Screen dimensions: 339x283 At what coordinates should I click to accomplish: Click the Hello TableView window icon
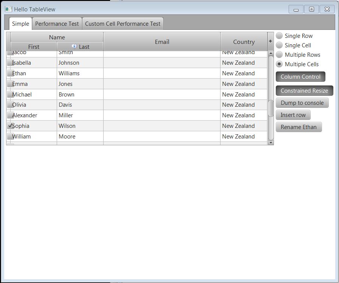[x=8, y=9]
